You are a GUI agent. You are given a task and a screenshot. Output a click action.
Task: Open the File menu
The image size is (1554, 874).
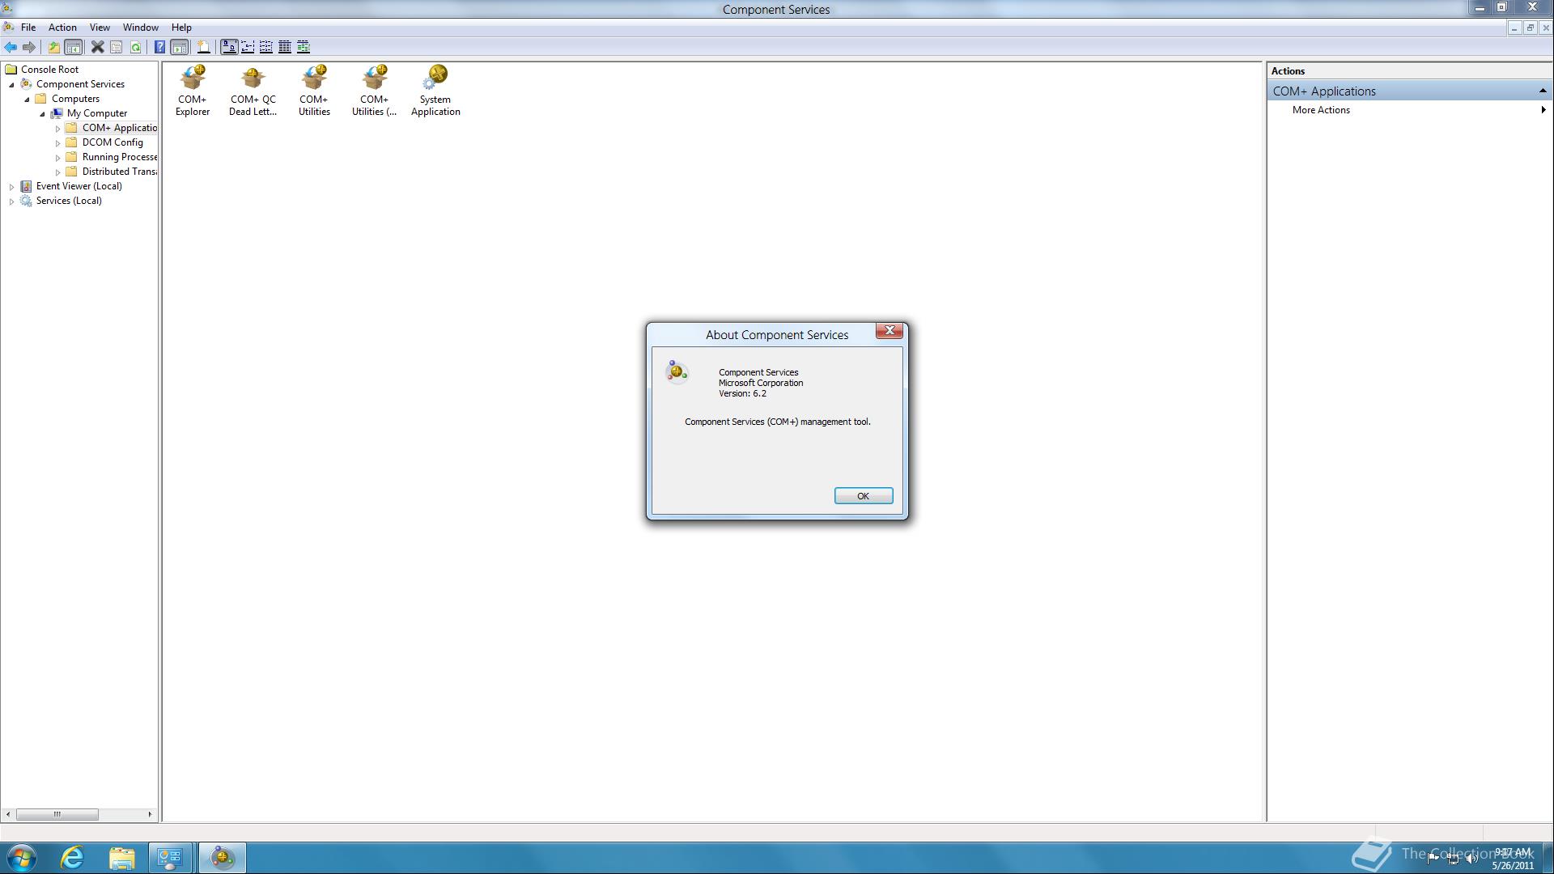[x=28, y=28]
